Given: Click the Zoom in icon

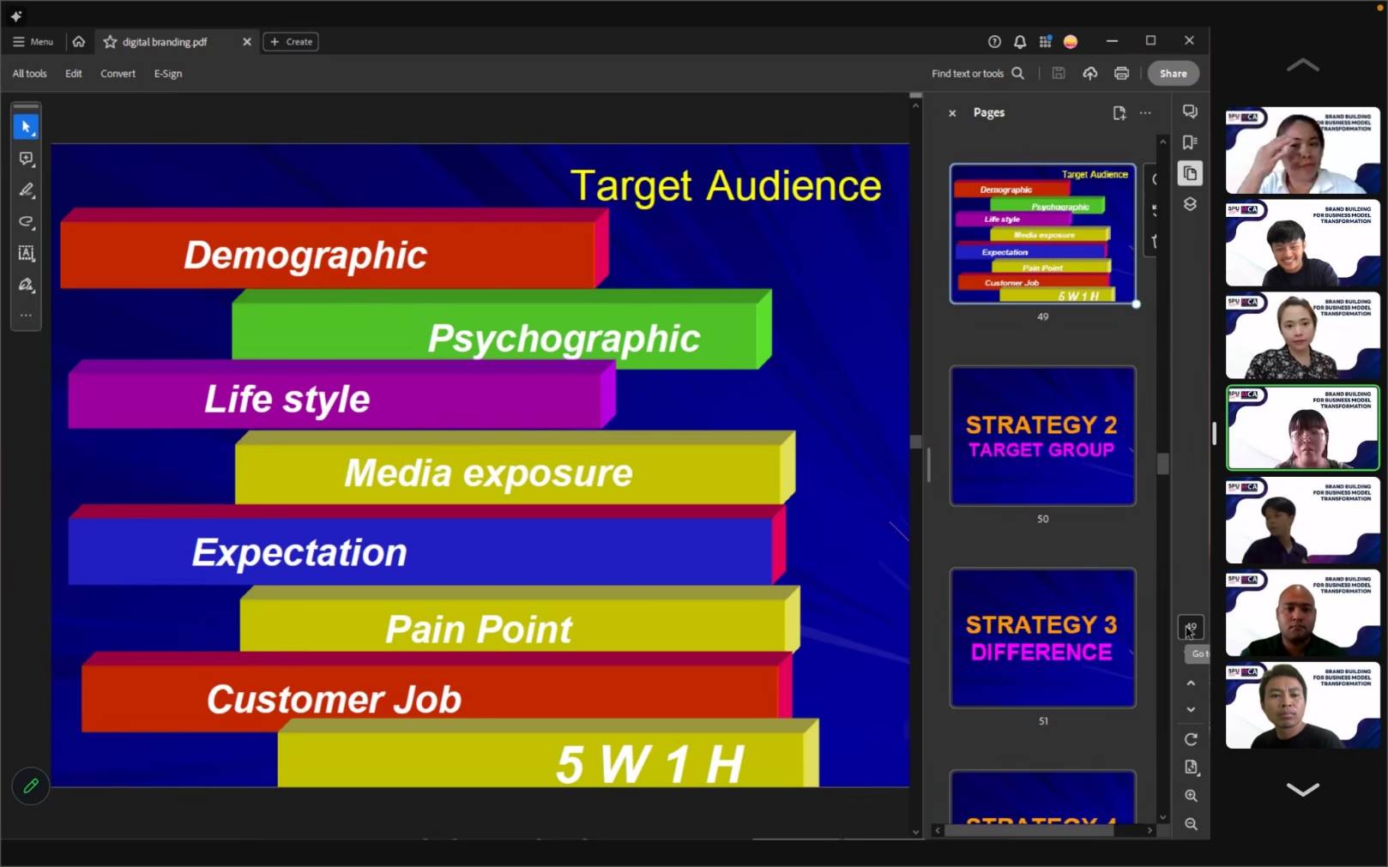Looking at the screenshot, I should pyautogui.click(x=1191, y=796).
